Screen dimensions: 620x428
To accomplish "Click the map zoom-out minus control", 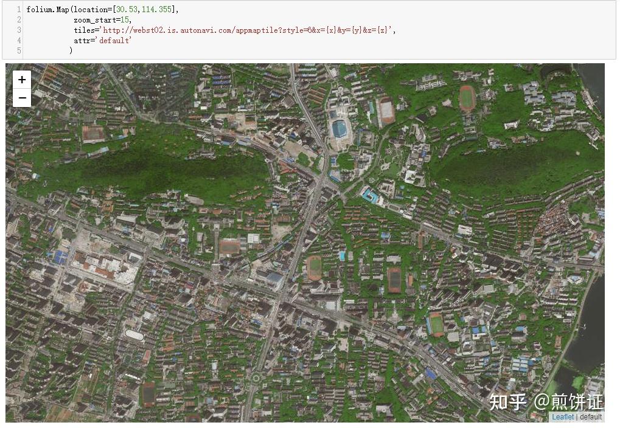I will (x=21, y=97).
